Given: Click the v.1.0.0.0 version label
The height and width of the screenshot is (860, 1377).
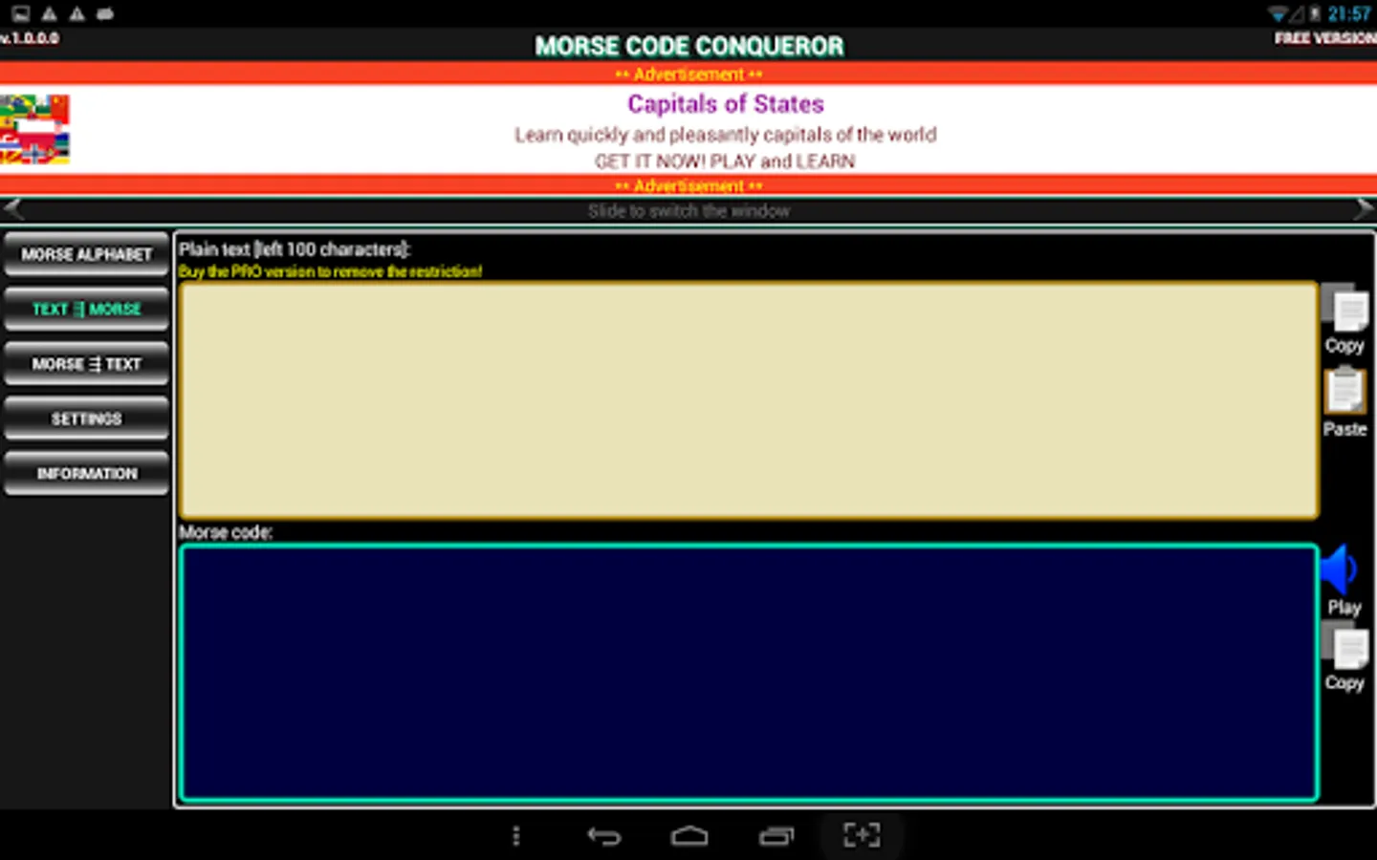Looking at the screenshot, I should click(30, 38).
